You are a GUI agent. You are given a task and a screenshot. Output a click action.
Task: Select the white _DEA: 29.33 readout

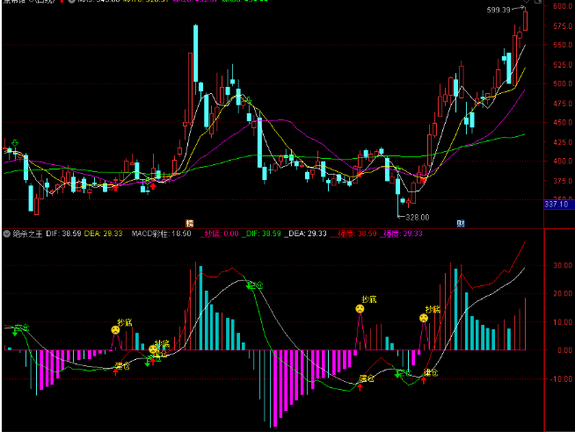point(305,234)
